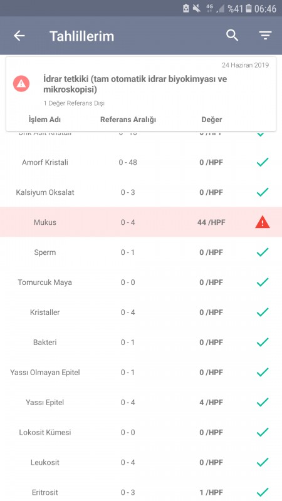This screenshot has height=501, width=282.
Task: Open the filter icon in header
Action: [265, 36]
